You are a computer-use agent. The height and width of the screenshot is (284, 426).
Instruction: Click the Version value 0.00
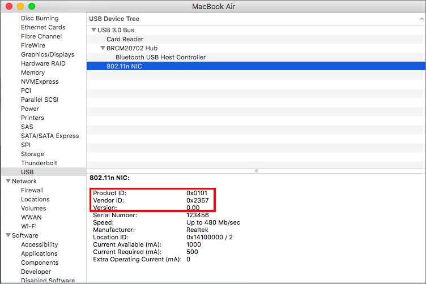pyautogui.click(x=193, y=208)
